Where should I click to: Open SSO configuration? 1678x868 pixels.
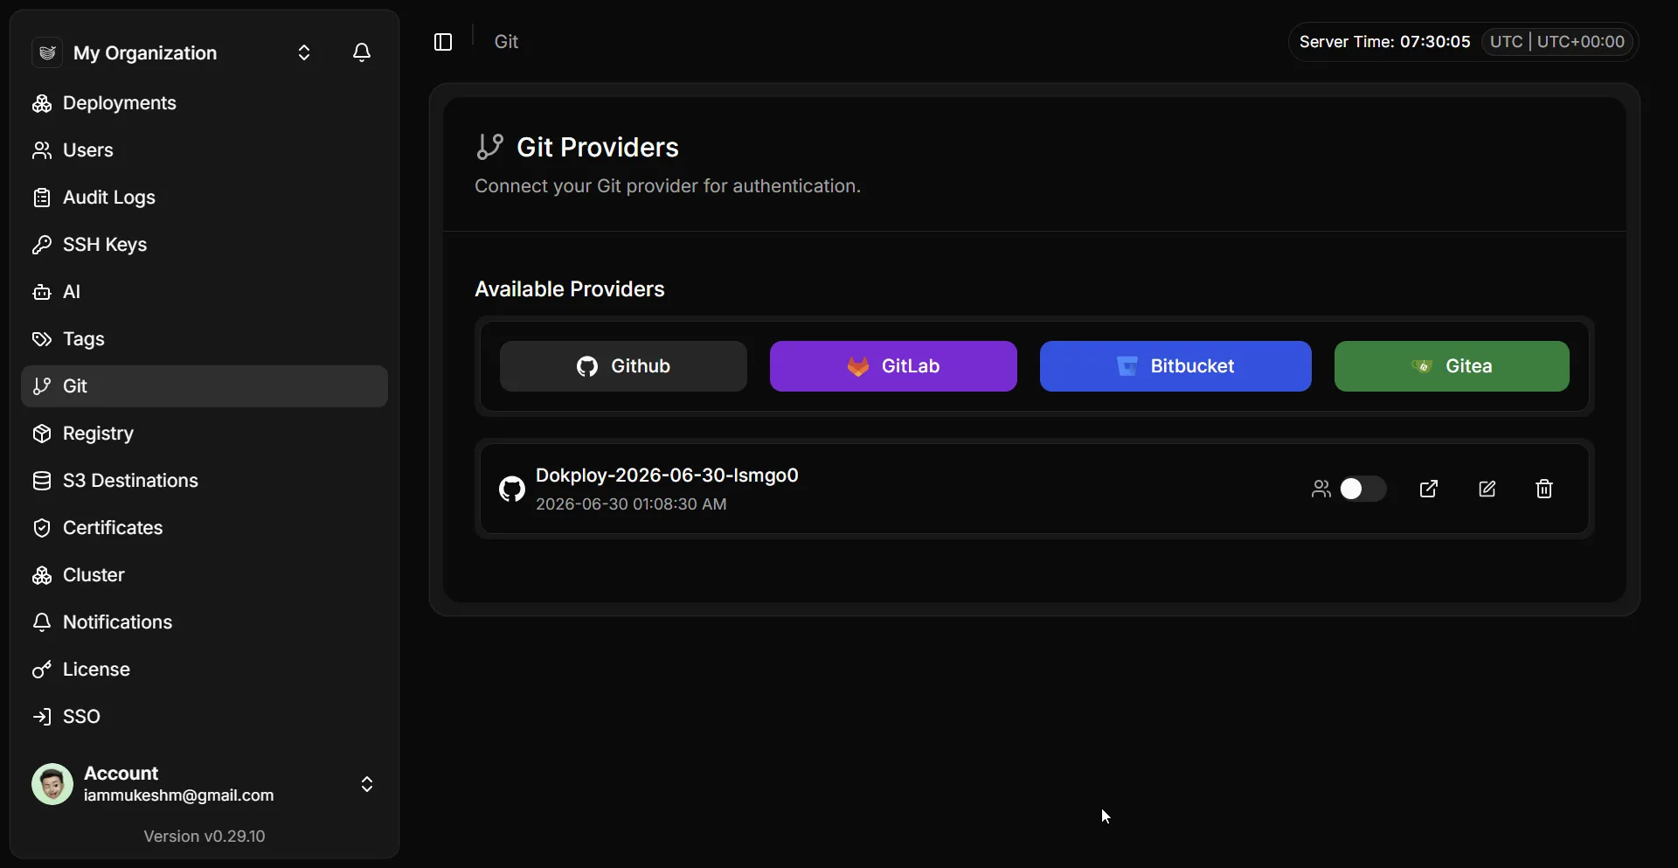(205, 717)
